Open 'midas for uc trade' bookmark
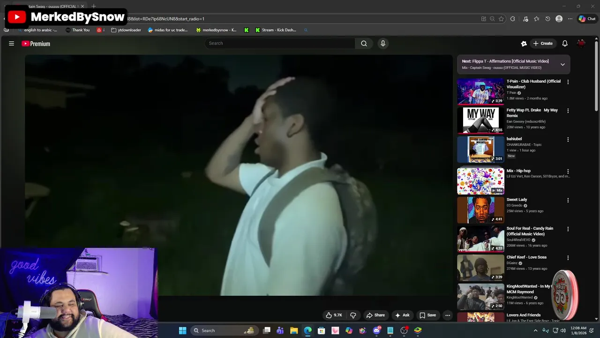The width and height of the screenshot is (600, 338). click(168, 30)
